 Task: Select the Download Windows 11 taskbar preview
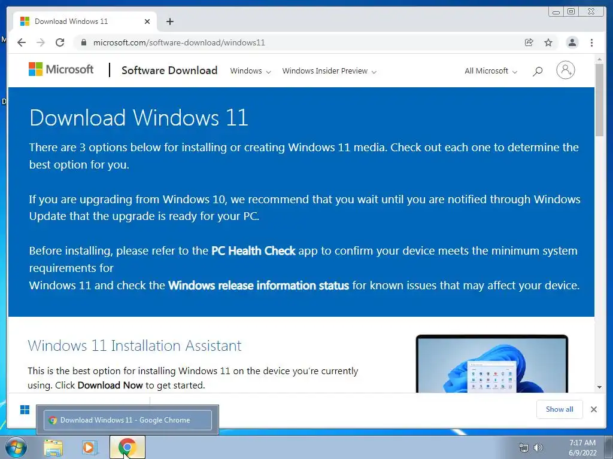click(x=128, y=420)
